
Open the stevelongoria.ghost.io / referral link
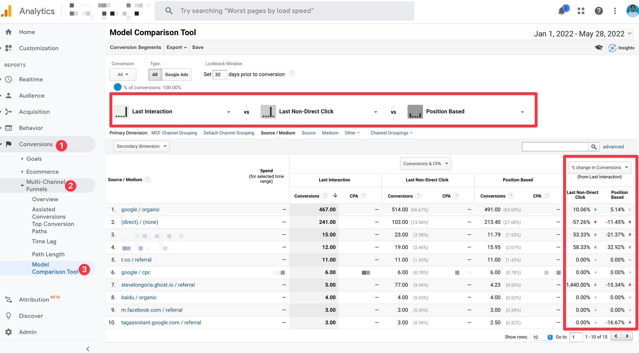point(158,285)
